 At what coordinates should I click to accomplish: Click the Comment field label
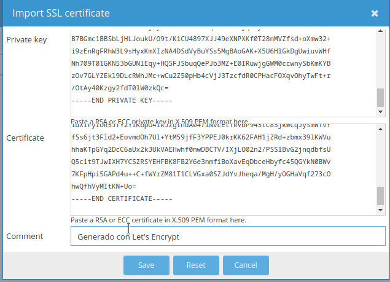[25, 236]
